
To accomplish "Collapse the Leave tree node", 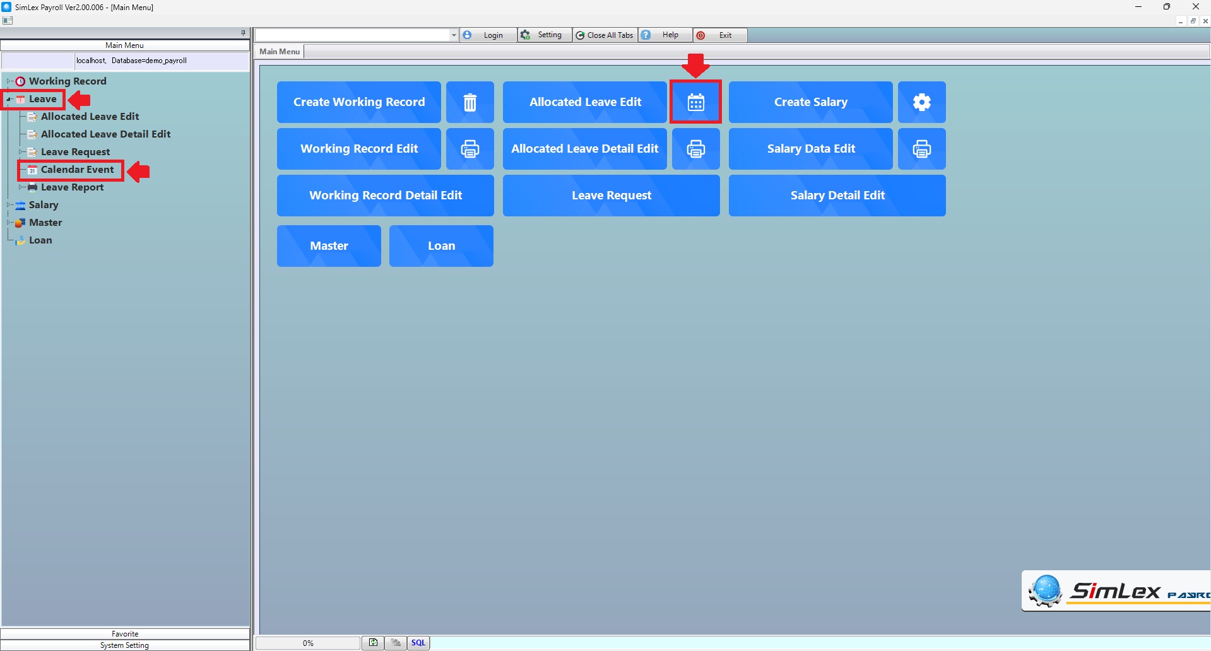I will (9, 99).
